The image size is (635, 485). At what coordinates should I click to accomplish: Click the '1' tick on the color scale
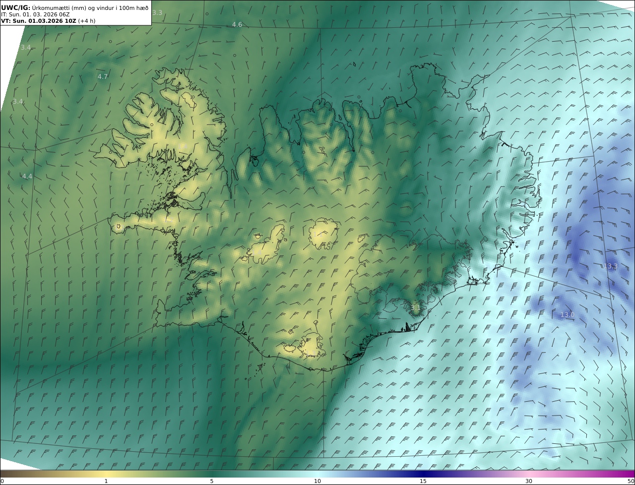click(x=106, y=481)
